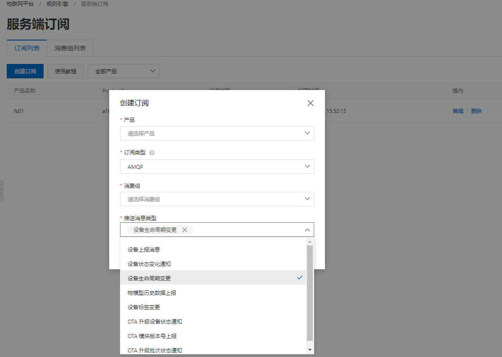Open the 请选择产品 dropdown

(217, 133)
